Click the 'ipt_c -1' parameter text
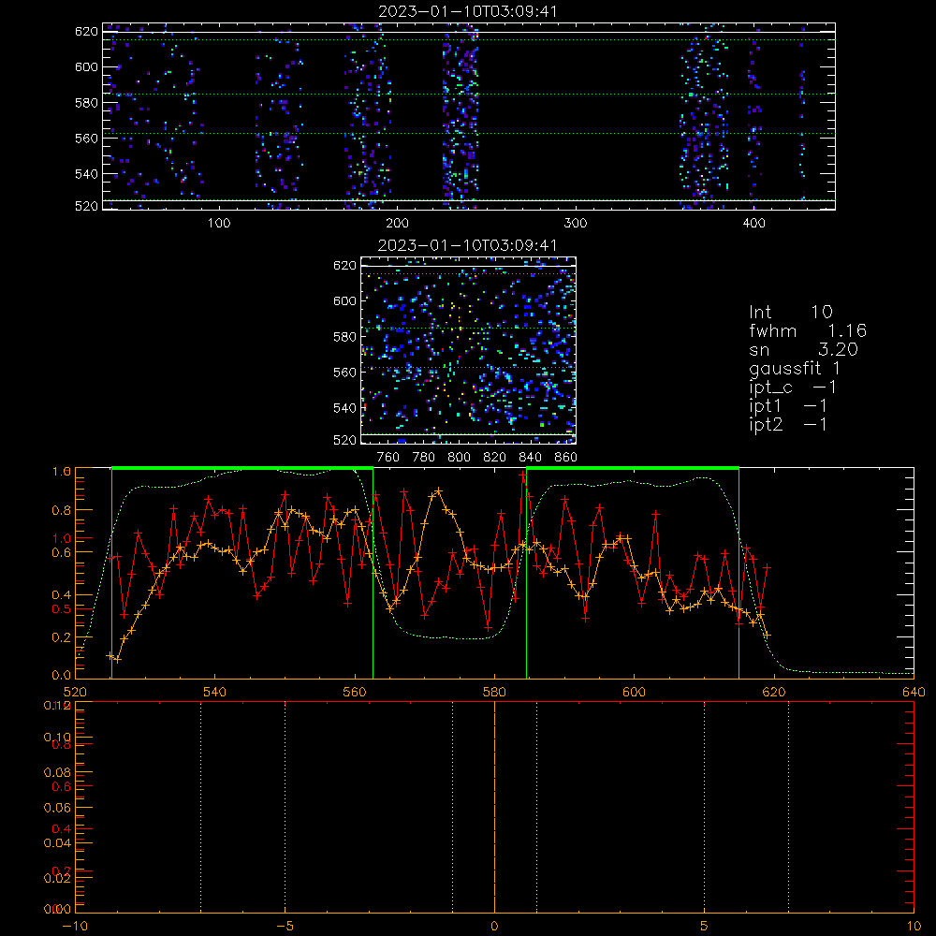This screenshot has width=936, height=936. click(x=793, y=388)
